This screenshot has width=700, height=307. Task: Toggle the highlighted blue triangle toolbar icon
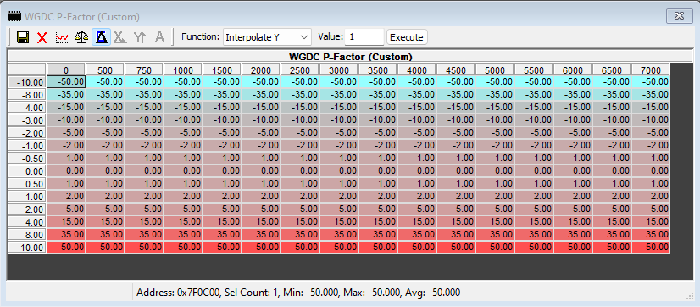[x=102, y=37]
